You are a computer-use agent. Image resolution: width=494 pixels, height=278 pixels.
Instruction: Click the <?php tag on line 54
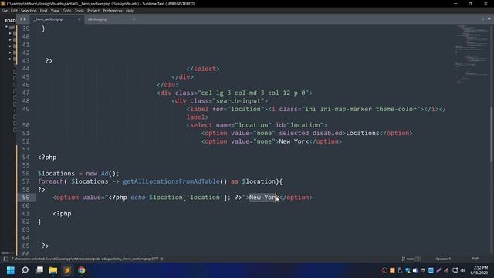[47, 158]
